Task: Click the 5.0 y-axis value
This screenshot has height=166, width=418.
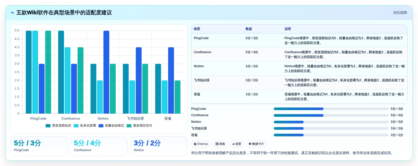Action: (17, 31)
